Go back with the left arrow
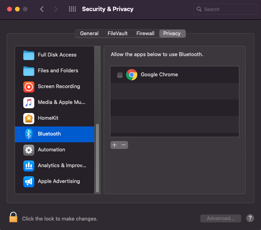 (42, 9)
